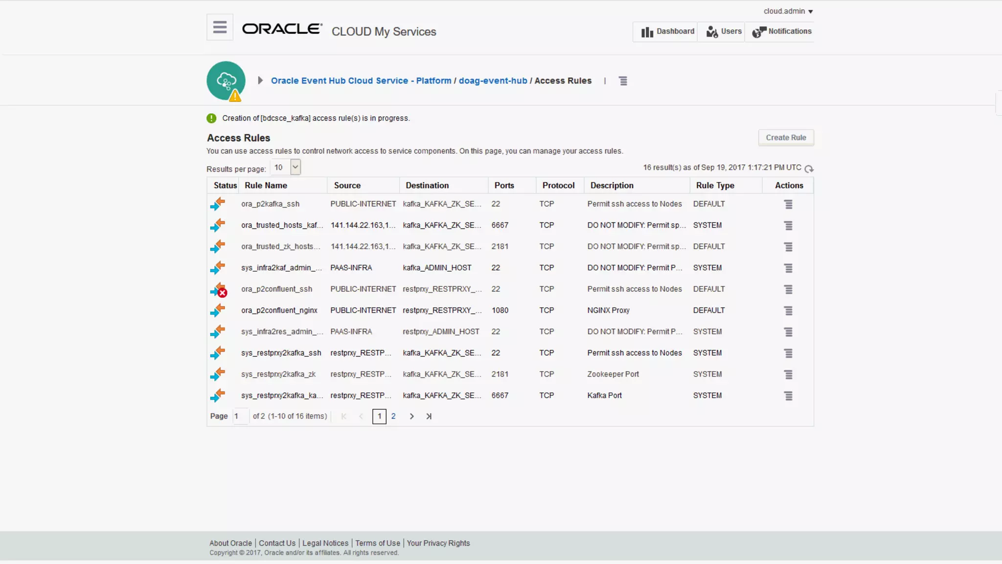This screenshot has width=1002, height=564.
Task: Click status icon of sys_restprxy2kafka_zk rule
Action: [218, 374]
